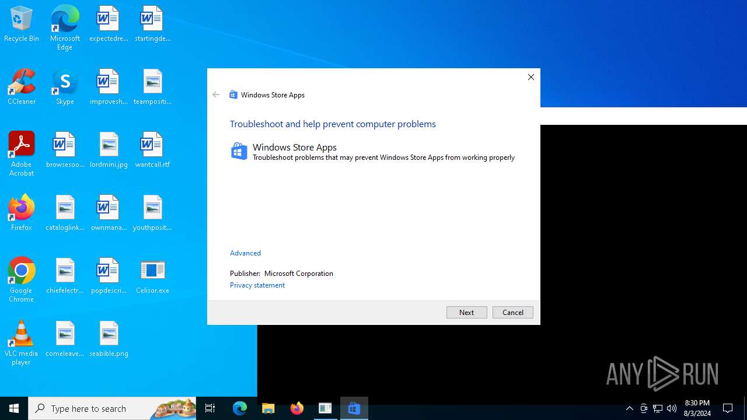Select the CCleaner desktop shortcut
747x420 pixels.
pyautogui.click(x=22, y=87)
